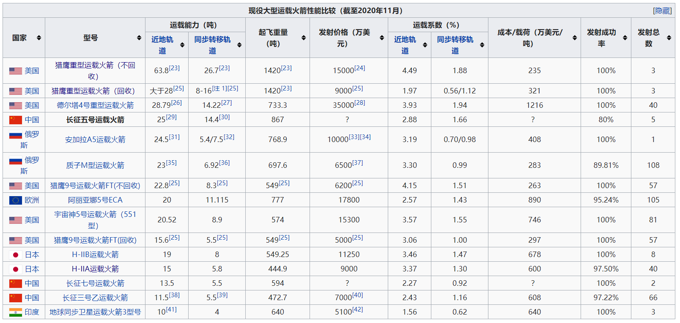680x323 pixels.
Task: Open 宇宙神5号运载火箭(551型) link
Action: [x=95, y=220]
